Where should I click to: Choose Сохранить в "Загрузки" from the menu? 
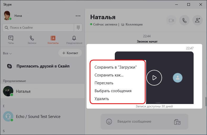pos(116,67)
